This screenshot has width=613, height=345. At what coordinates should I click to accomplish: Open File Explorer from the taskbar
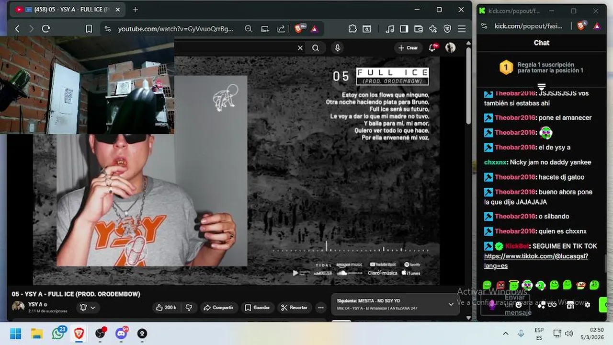point(37,333)
